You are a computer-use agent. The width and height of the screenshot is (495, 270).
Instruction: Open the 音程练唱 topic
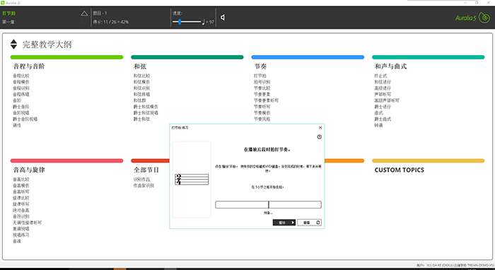click(21, 94)
